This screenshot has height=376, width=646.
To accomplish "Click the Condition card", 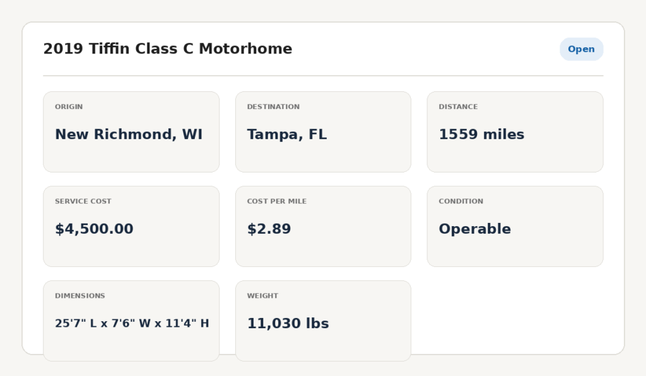I will click(515, 226).
